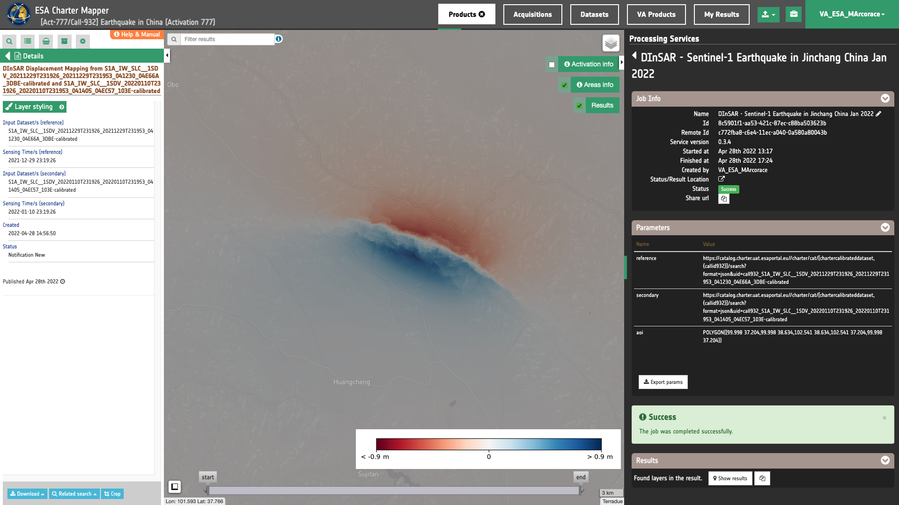The width and height of the screenshot is (899, 505).
Task: Click the time slider range bar
Action: click(394, 491)
